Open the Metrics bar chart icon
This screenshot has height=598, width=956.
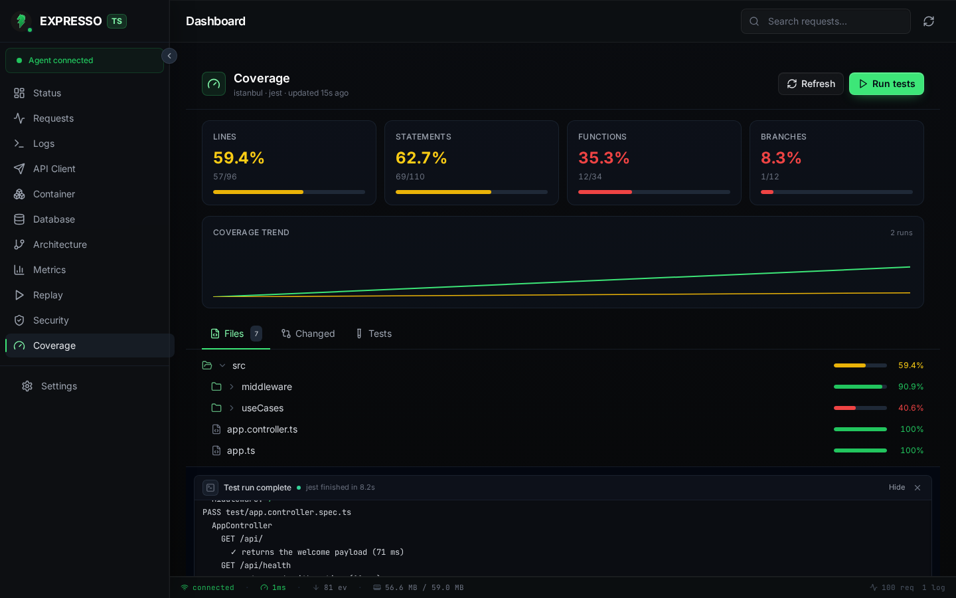click(19, 270)
